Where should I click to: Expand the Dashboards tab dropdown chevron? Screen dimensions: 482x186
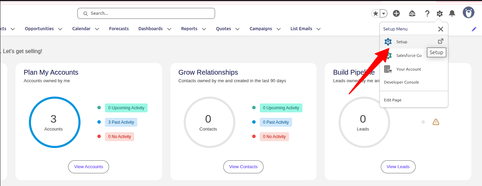click(169, 29)
